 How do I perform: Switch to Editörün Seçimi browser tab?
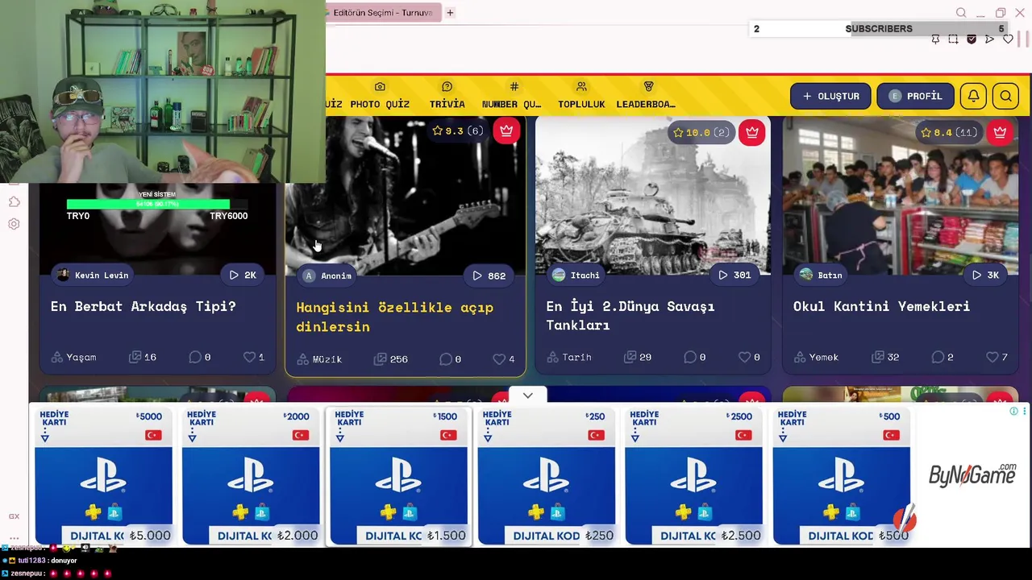click(383, 13)
